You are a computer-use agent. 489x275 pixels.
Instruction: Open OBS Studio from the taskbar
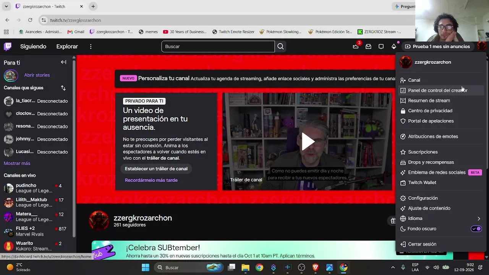(301, 267)
